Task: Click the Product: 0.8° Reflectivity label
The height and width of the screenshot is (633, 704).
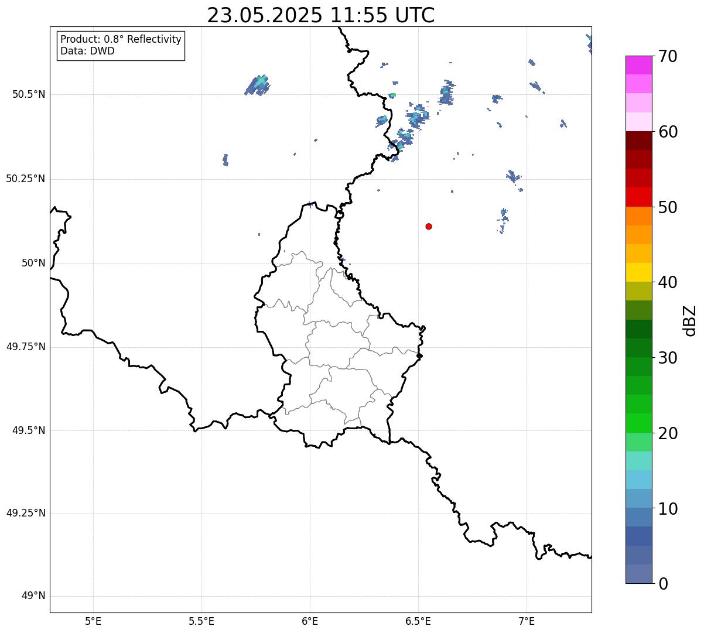Action: (121, 39)
